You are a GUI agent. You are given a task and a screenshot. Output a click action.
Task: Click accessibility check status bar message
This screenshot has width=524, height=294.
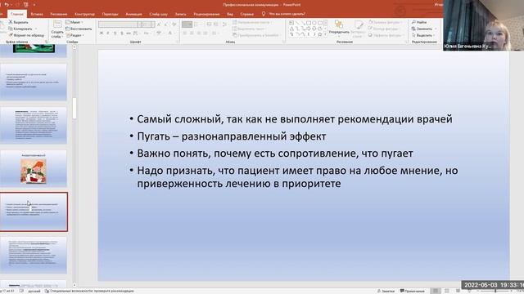click(x=89, y=291)
